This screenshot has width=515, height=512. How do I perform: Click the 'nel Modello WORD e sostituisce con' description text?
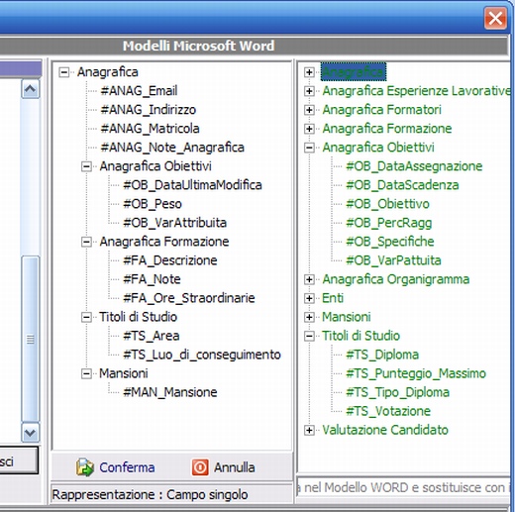click(404, 487)
